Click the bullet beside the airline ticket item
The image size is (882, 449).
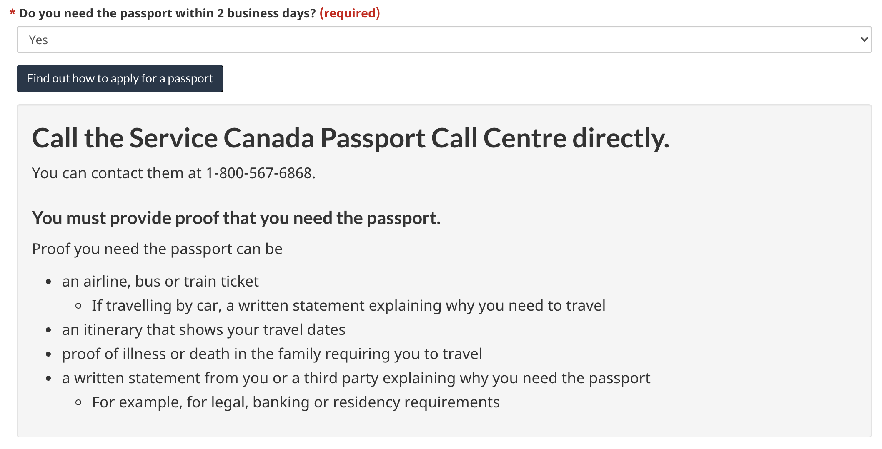(49, 282)
